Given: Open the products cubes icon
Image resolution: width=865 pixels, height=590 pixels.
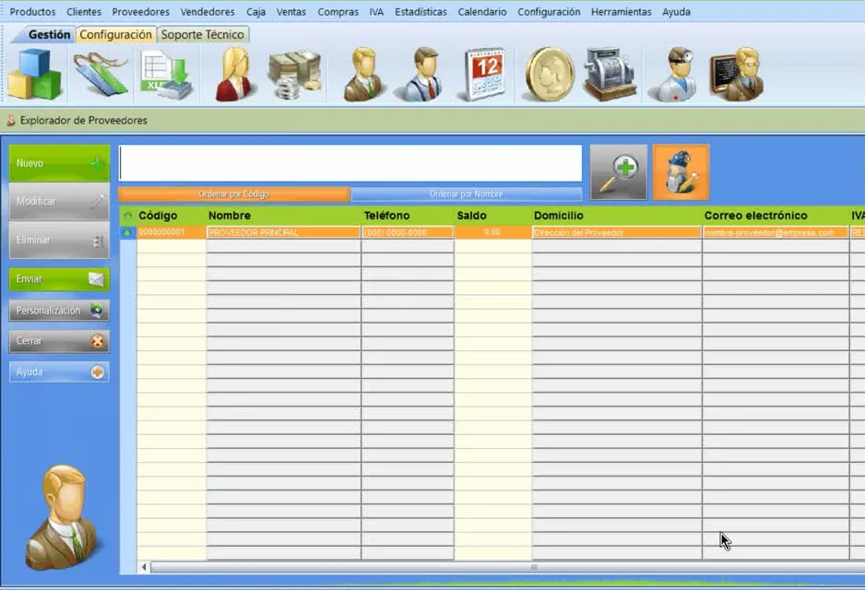Looking at the screenshot, I should coord(34,75).
